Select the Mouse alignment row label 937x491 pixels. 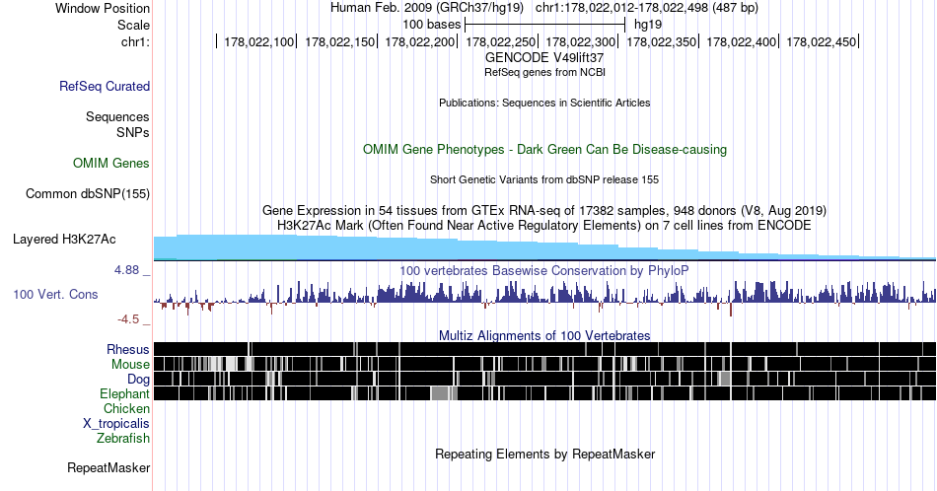(x=130, y=365)
